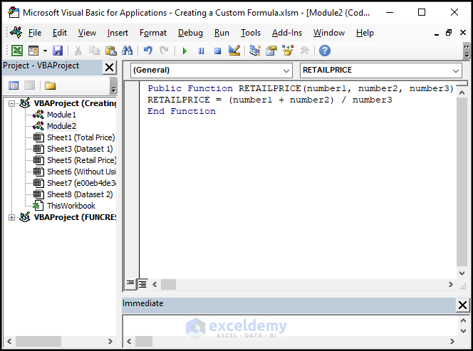Viewport: 473px width, 351px height.
Task: Open the Run menu
Action: (x=222, y=33)
